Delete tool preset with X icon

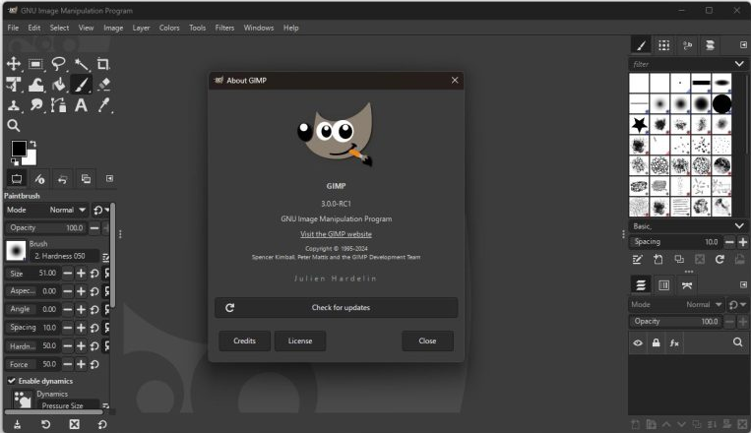click(74, 424)
